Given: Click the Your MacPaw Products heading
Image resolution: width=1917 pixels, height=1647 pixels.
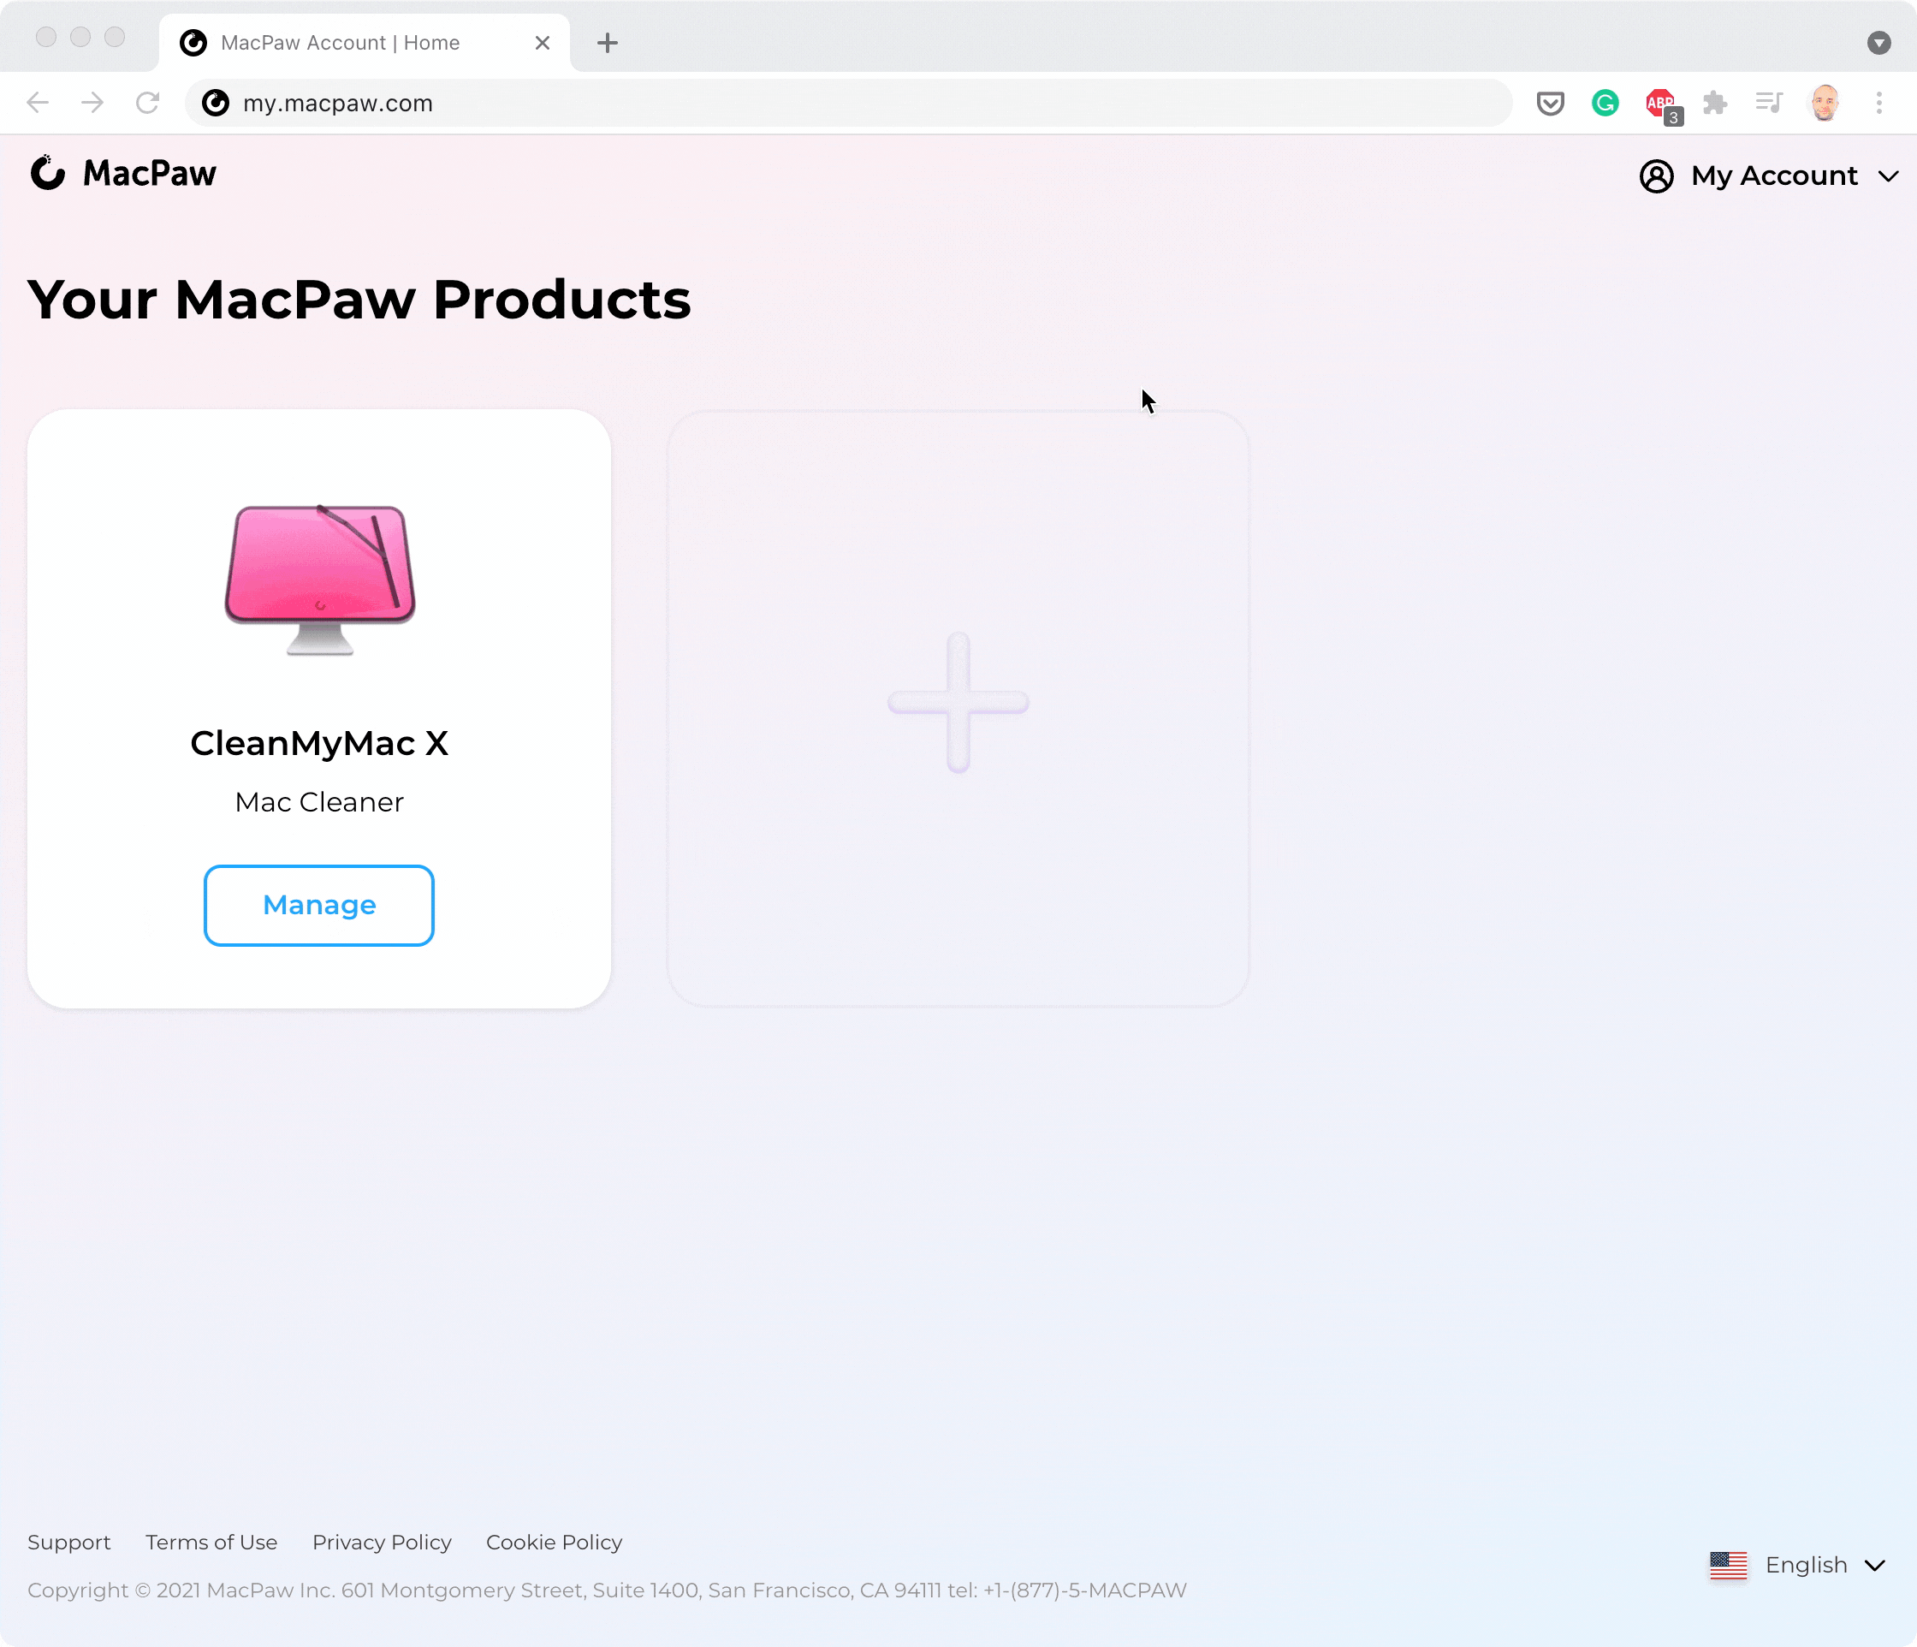Looking at the screenshot, I should [359, 300].
